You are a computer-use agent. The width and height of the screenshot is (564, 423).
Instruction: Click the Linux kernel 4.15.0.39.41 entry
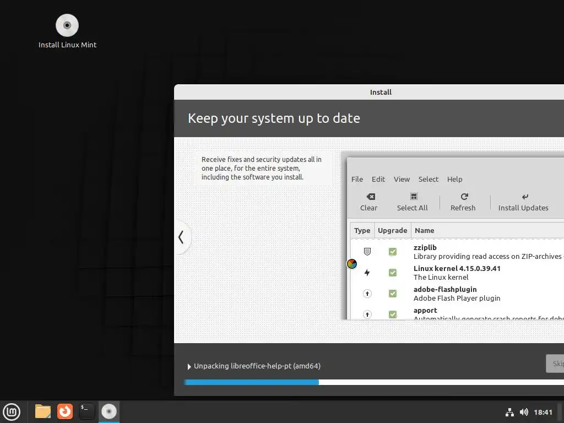(457, 268)
